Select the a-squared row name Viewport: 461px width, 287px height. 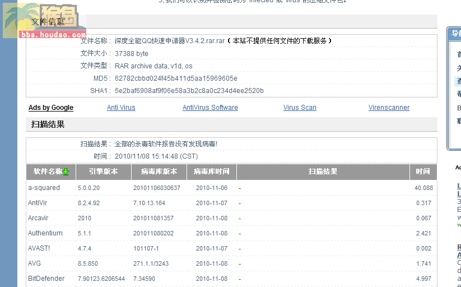(44, 188)
